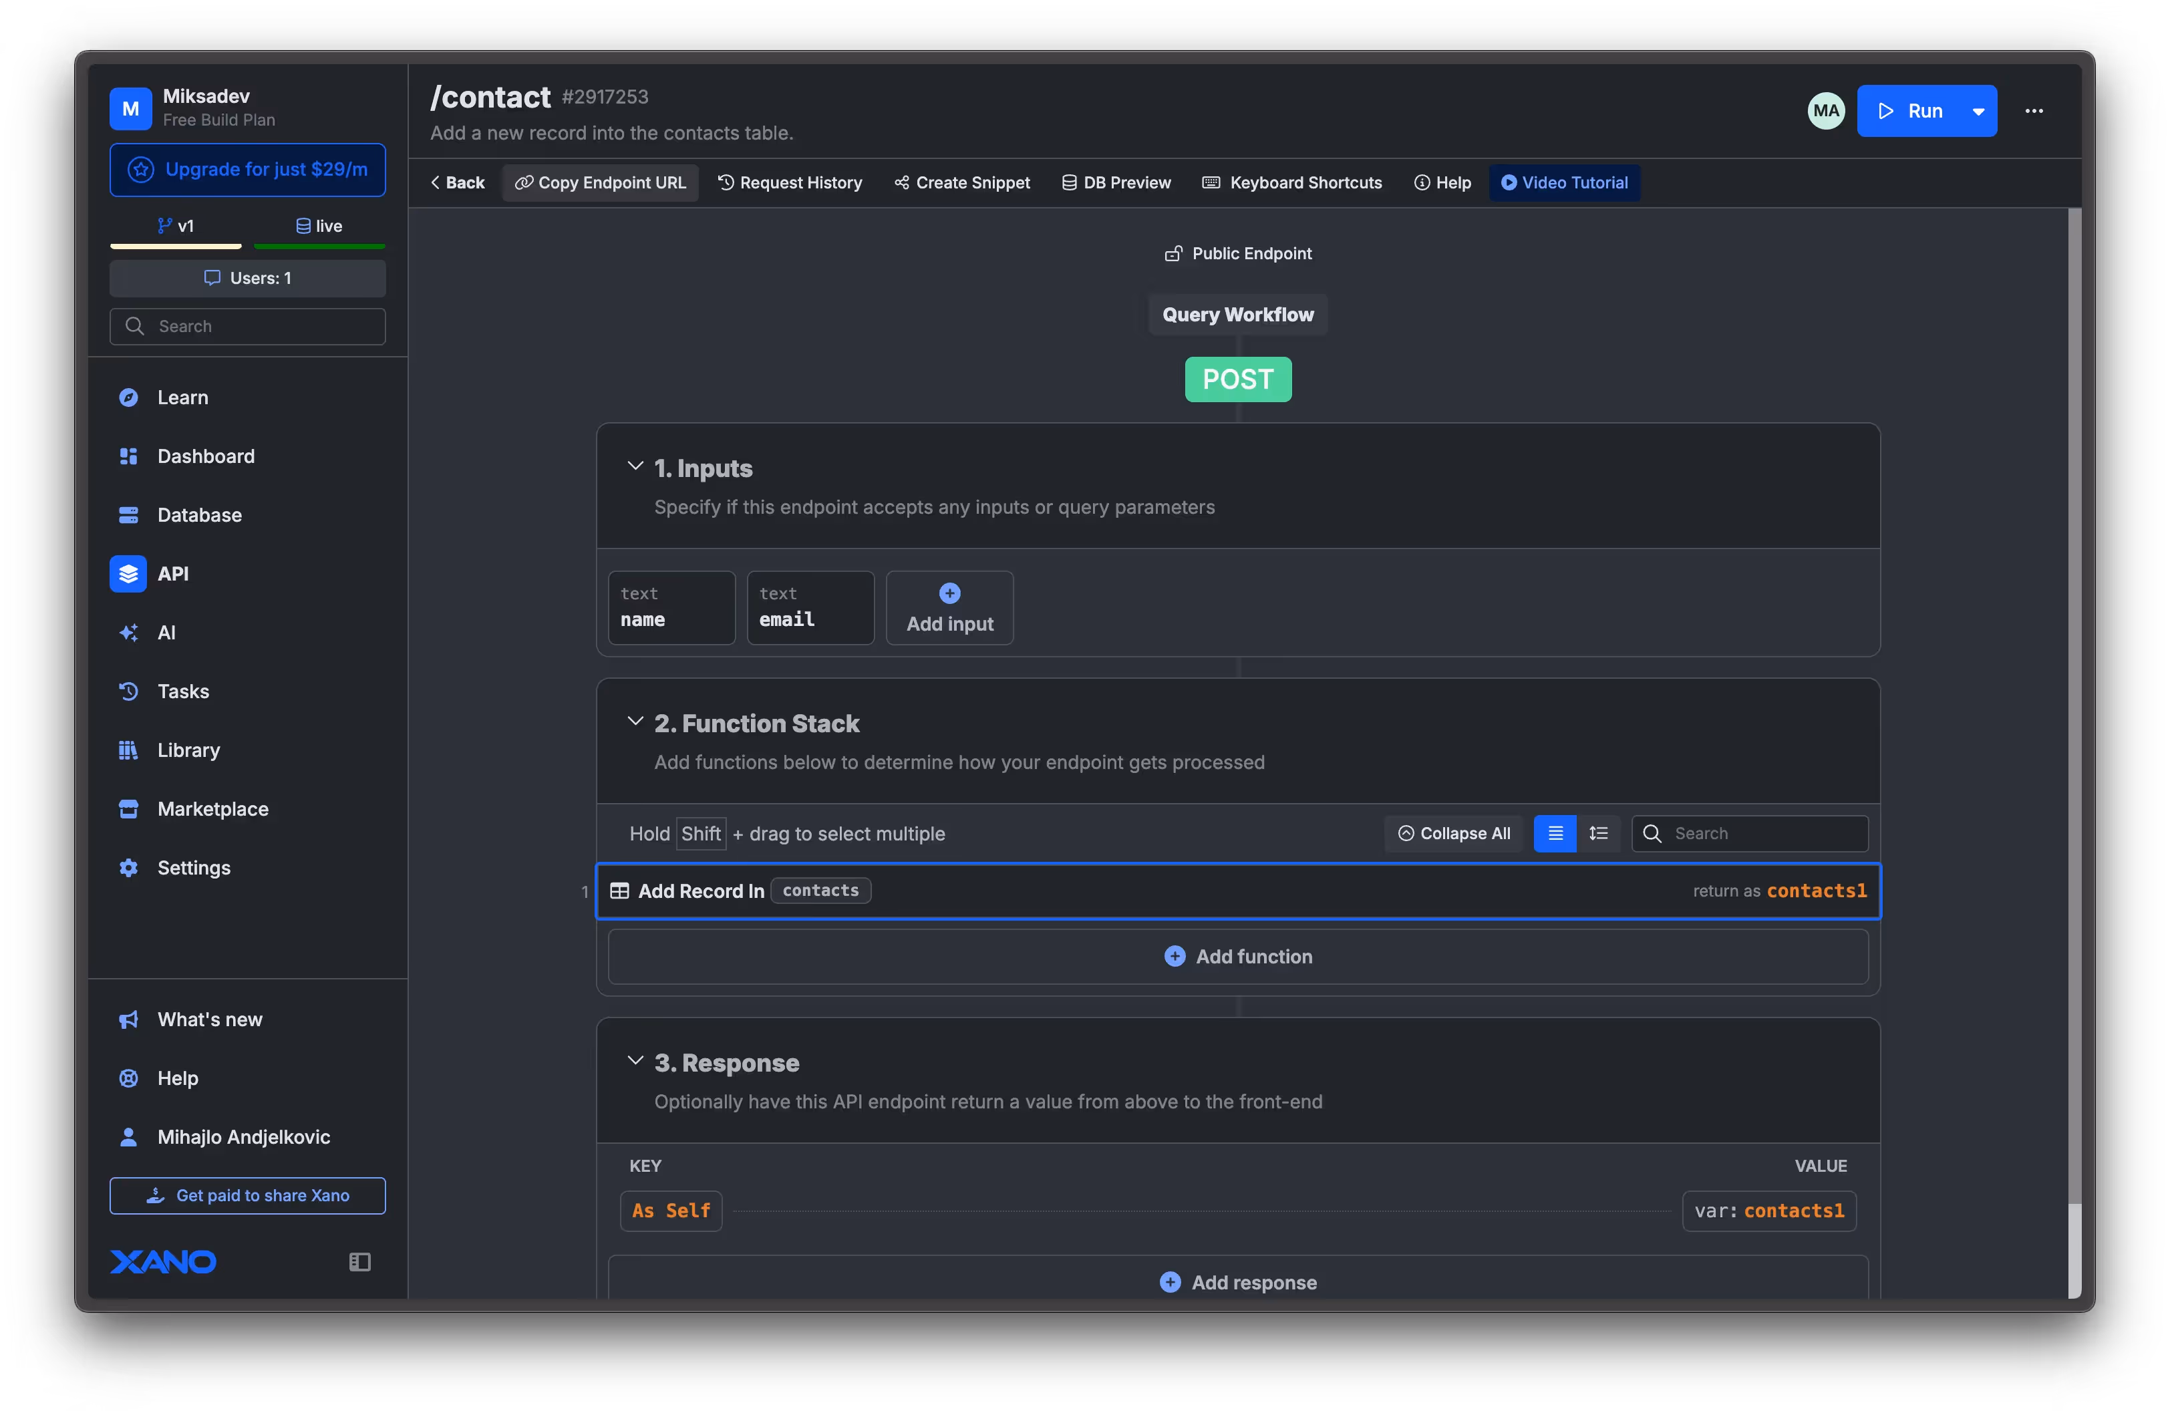The width and height of the screenshot is (2170, 1411).
Task: Click Upgrade for just $29/m
Action: click(x=247, y=170)
